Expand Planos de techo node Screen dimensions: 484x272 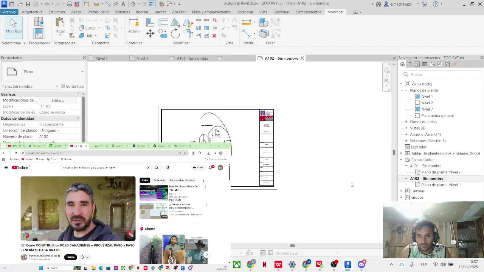pos(406,122)
